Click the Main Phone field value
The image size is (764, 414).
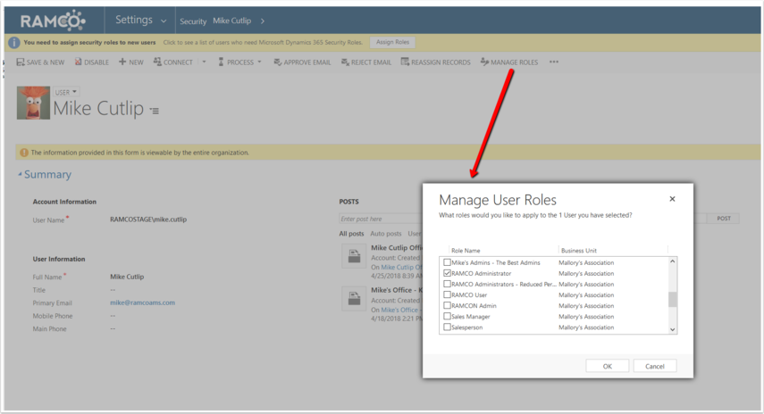click(x=113, y=329)
